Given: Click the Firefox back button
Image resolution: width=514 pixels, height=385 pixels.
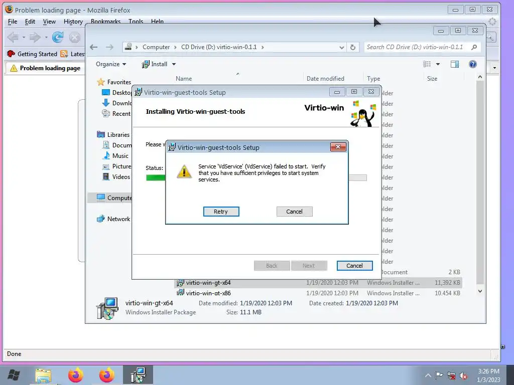Looking at the screenshot, I should [13, 37].
